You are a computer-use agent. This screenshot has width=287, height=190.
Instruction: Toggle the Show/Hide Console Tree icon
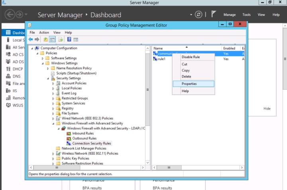coord(52,39)
